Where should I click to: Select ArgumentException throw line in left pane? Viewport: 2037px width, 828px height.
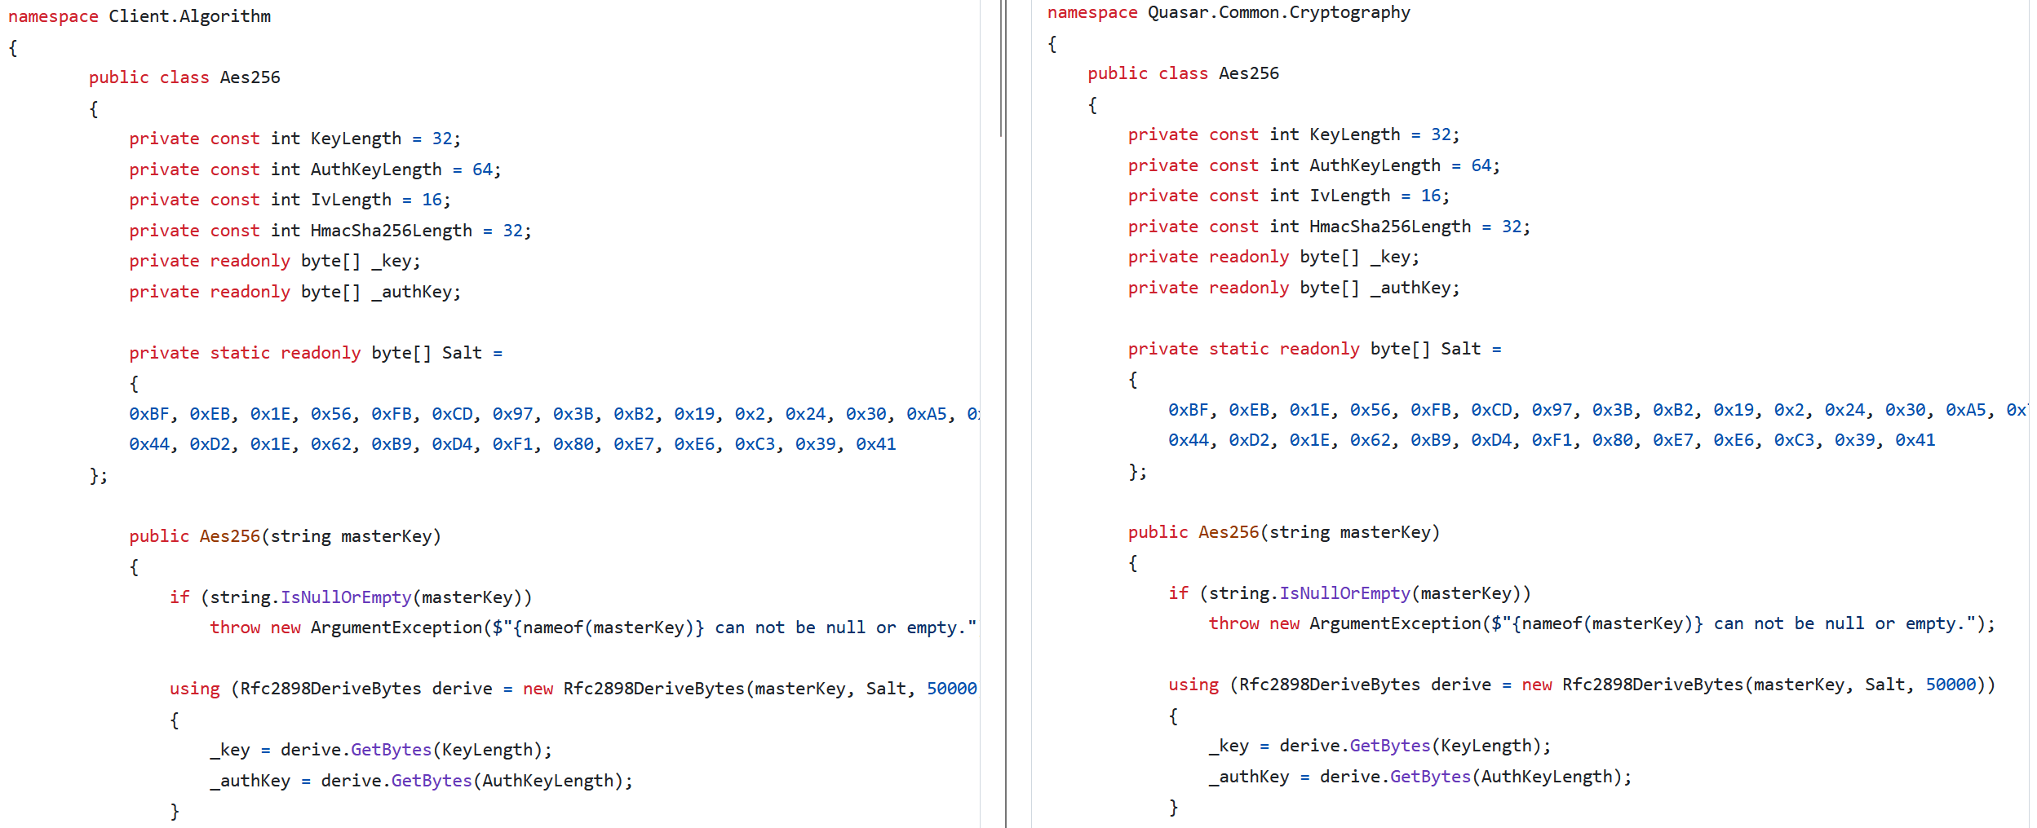593,628
